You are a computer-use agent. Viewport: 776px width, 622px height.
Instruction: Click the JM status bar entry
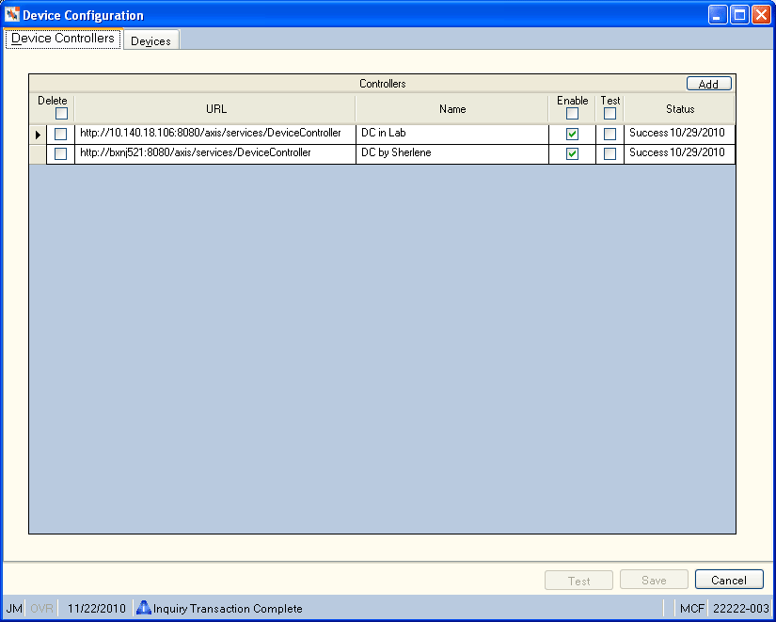click(14, 608)
